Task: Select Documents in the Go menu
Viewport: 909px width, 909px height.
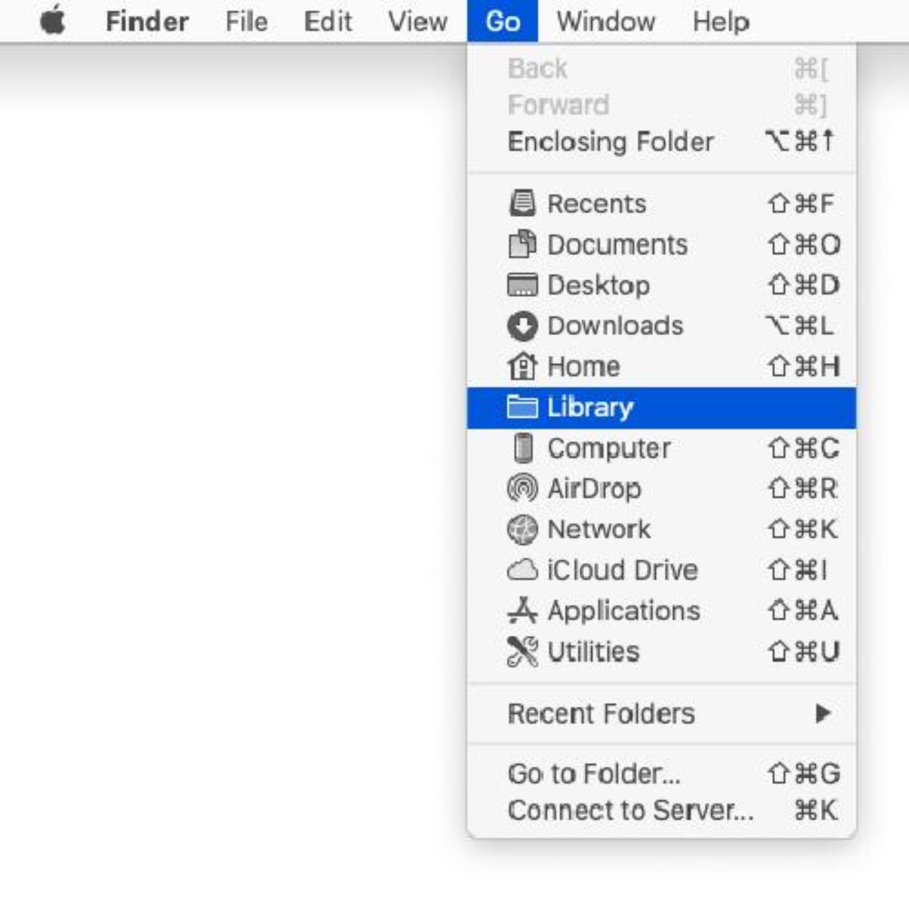Action: [x=661, y=244]
